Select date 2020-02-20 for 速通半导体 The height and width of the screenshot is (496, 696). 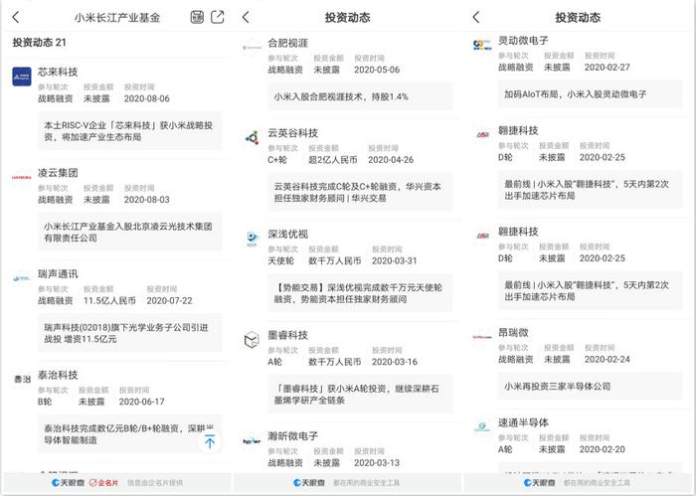click(x=602, y=449)
